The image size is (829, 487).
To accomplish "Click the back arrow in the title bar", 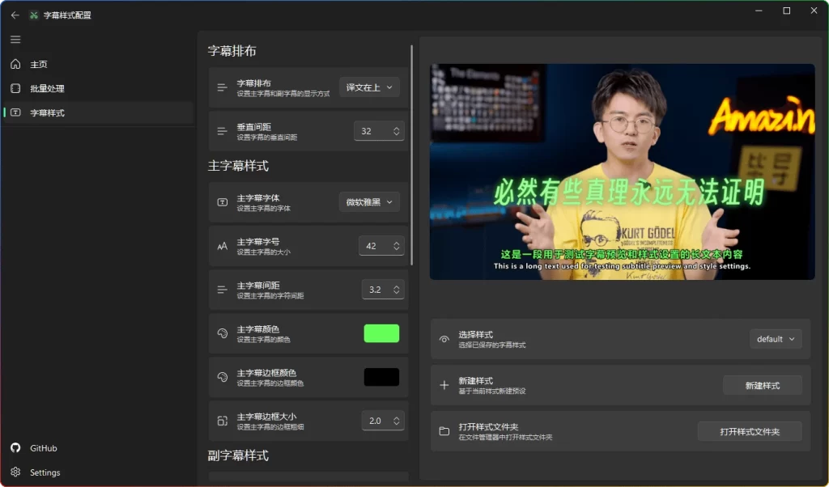I will (15, 14).
